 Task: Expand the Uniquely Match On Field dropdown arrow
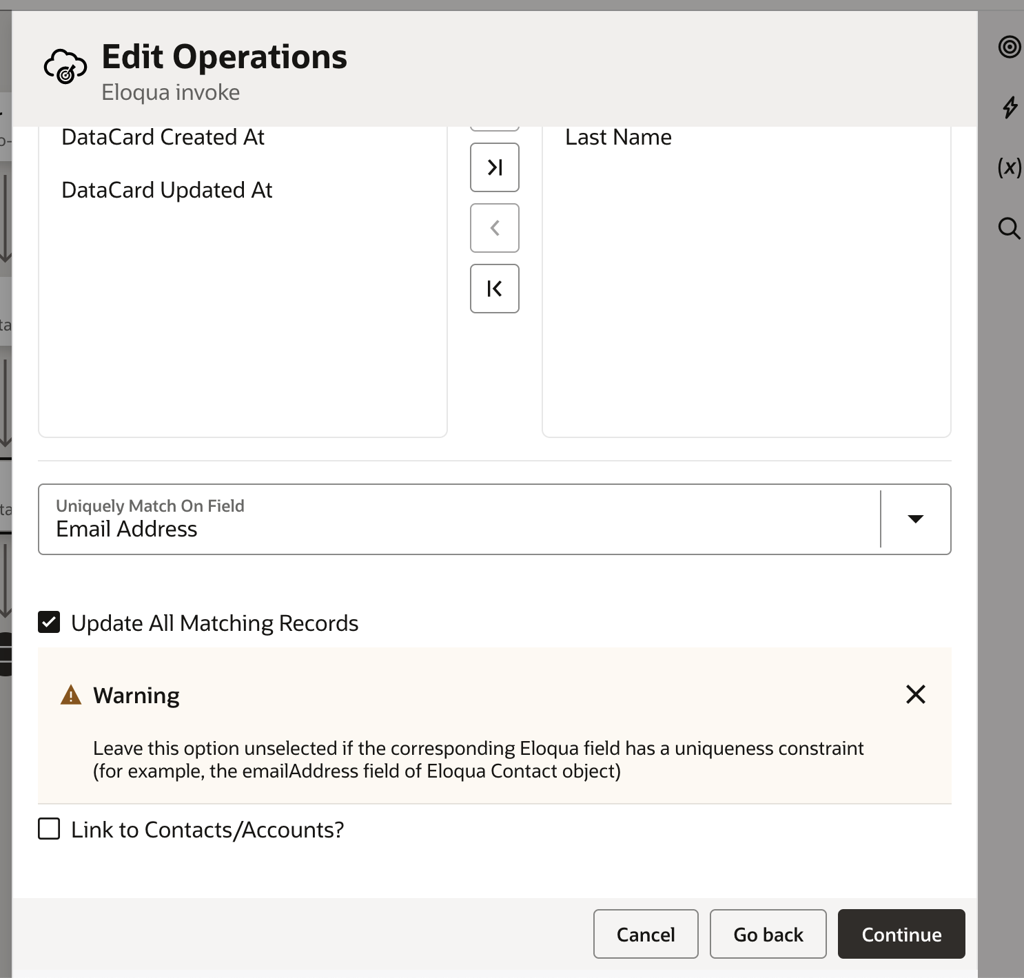click(x=915, y=519)
